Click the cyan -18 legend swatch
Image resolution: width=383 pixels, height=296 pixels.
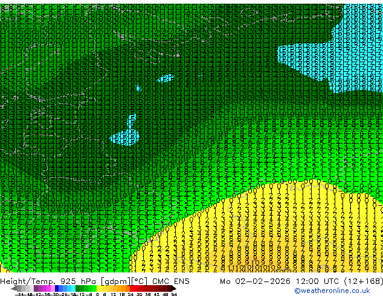coord(74,289)
